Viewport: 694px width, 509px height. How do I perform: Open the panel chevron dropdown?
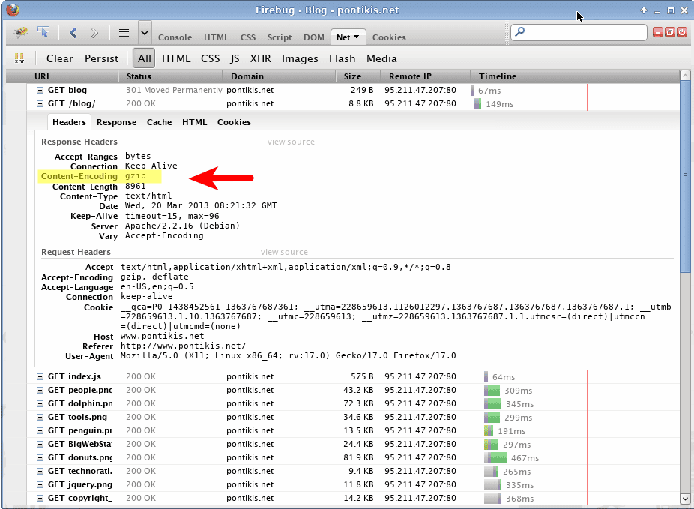tap(145, 33)
